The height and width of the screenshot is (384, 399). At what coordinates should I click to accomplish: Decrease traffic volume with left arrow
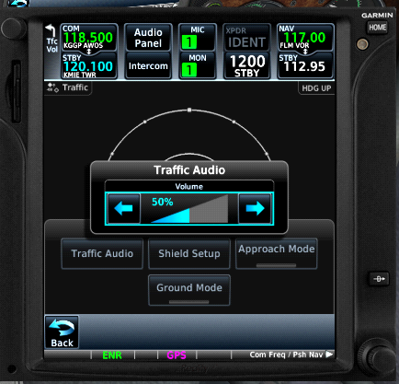tap(123, 208)
